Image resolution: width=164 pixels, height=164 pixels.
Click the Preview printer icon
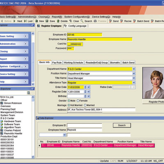95,21
